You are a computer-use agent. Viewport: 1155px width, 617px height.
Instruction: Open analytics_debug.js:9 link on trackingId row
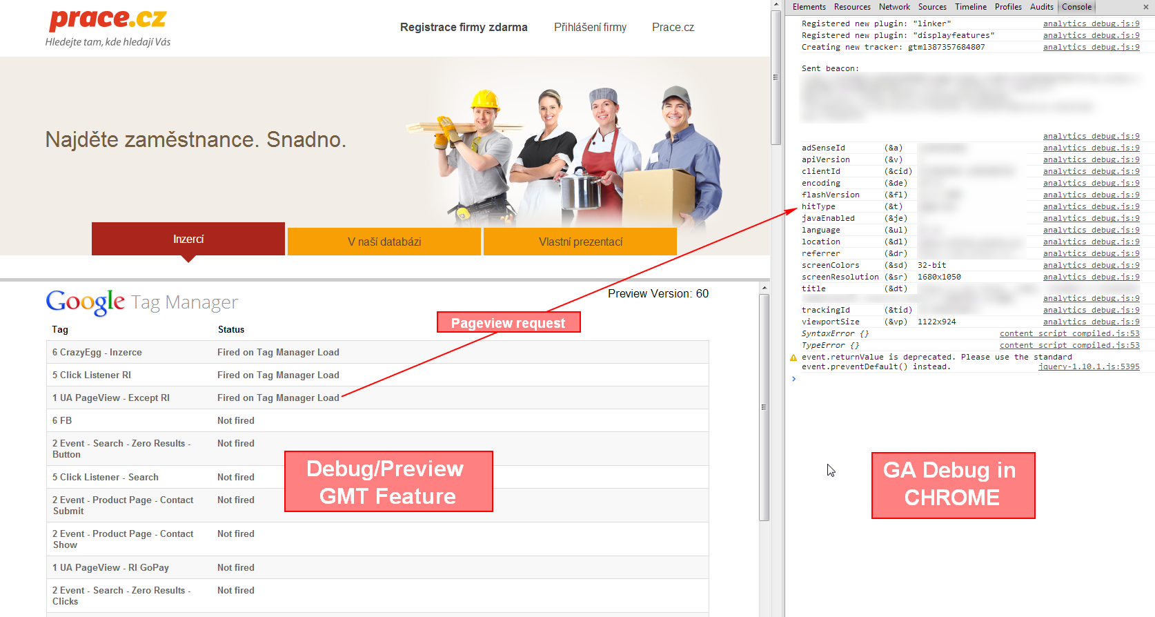pos(1092,310)
